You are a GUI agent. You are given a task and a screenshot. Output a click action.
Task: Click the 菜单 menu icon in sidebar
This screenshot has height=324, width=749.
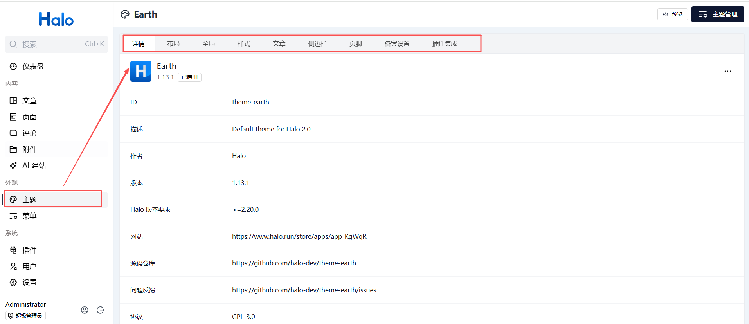tap(13, 216)
